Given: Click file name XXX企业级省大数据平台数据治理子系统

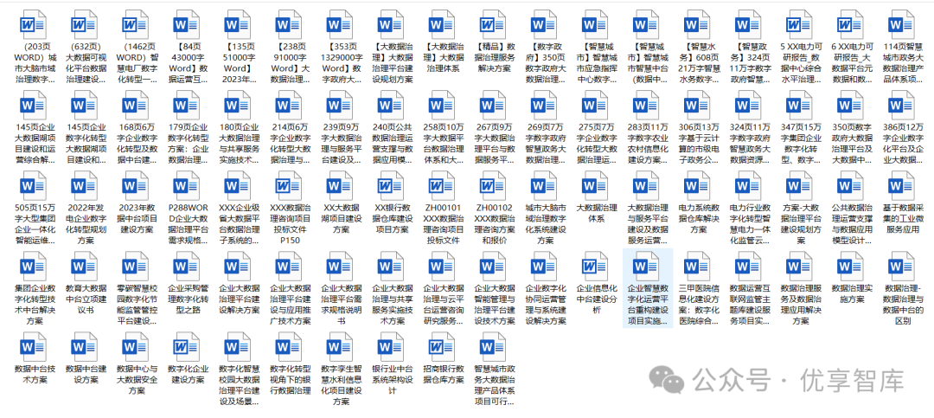Looking at the screenshot, I should [238, 224].
